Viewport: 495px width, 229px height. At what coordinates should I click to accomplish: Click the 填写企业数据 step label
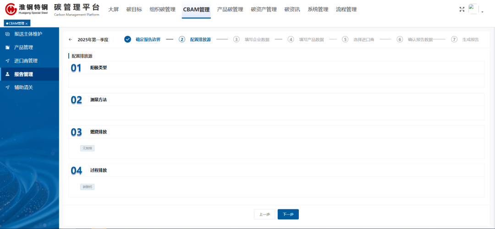coord(257,39)
